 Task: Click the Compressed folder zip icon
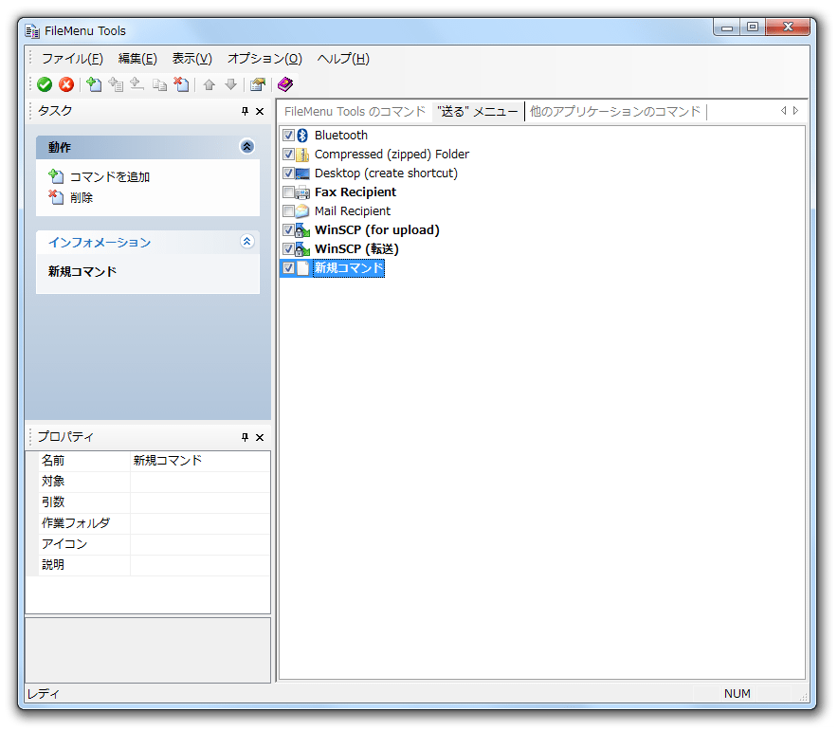tap(302, 155)
